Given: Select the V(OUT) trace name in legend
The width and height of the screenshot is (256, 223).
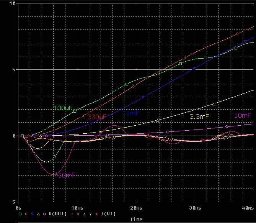Looking at the screenshot, I should pyautogui.click(x=58, y=214).
